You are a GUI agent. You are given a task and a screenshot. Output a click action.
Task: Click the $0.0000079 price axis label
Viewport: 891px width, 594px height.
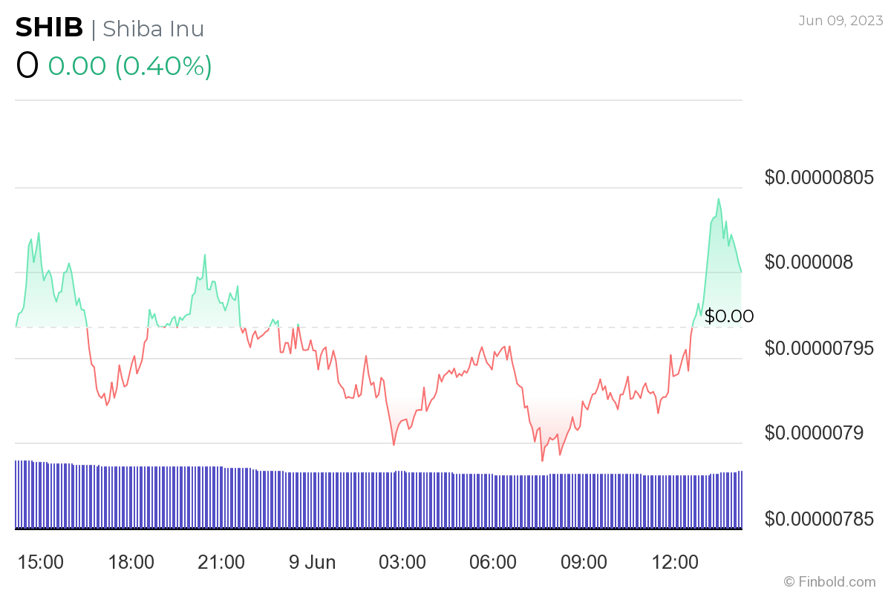(x=814, y=433)
